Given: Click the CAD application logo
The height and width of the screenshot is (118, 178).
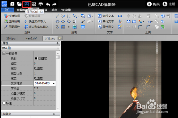Looking at the screenshot, I should [x=4, y=4].
